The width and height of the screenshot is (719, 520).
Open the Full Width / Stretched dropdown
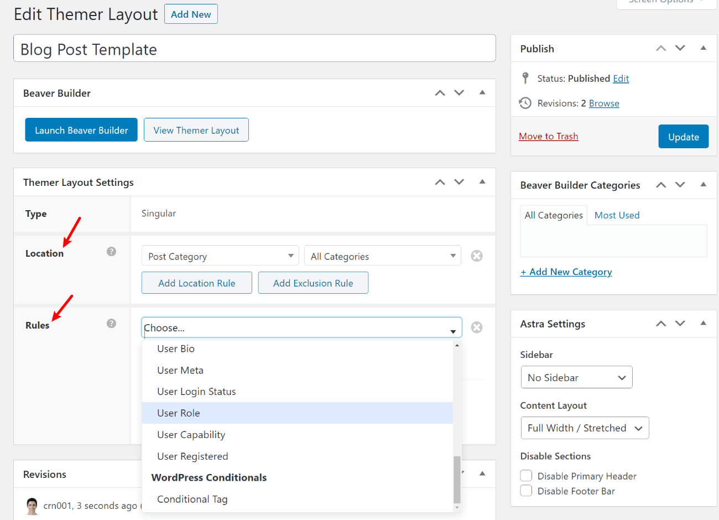[x=585, y=428]
